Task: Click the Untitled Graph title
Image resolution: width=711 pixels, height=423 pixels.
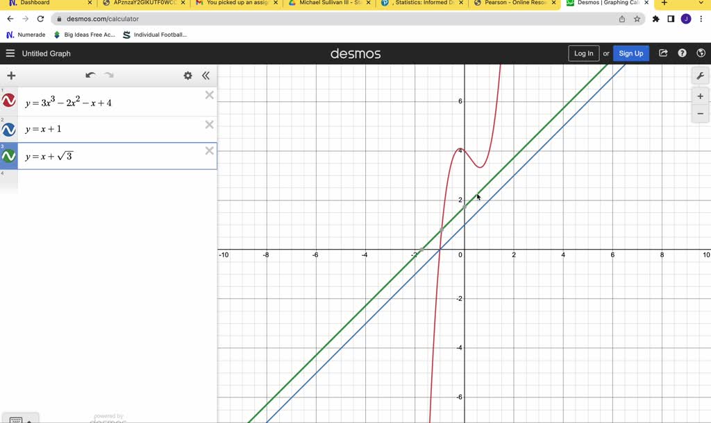Action: 47,53
